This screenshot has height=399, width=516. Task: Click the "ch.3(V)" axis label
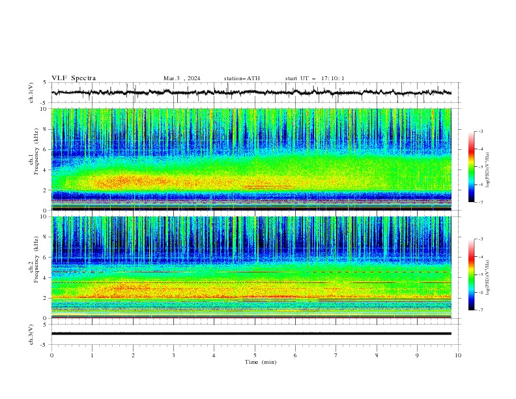[31, 334]
